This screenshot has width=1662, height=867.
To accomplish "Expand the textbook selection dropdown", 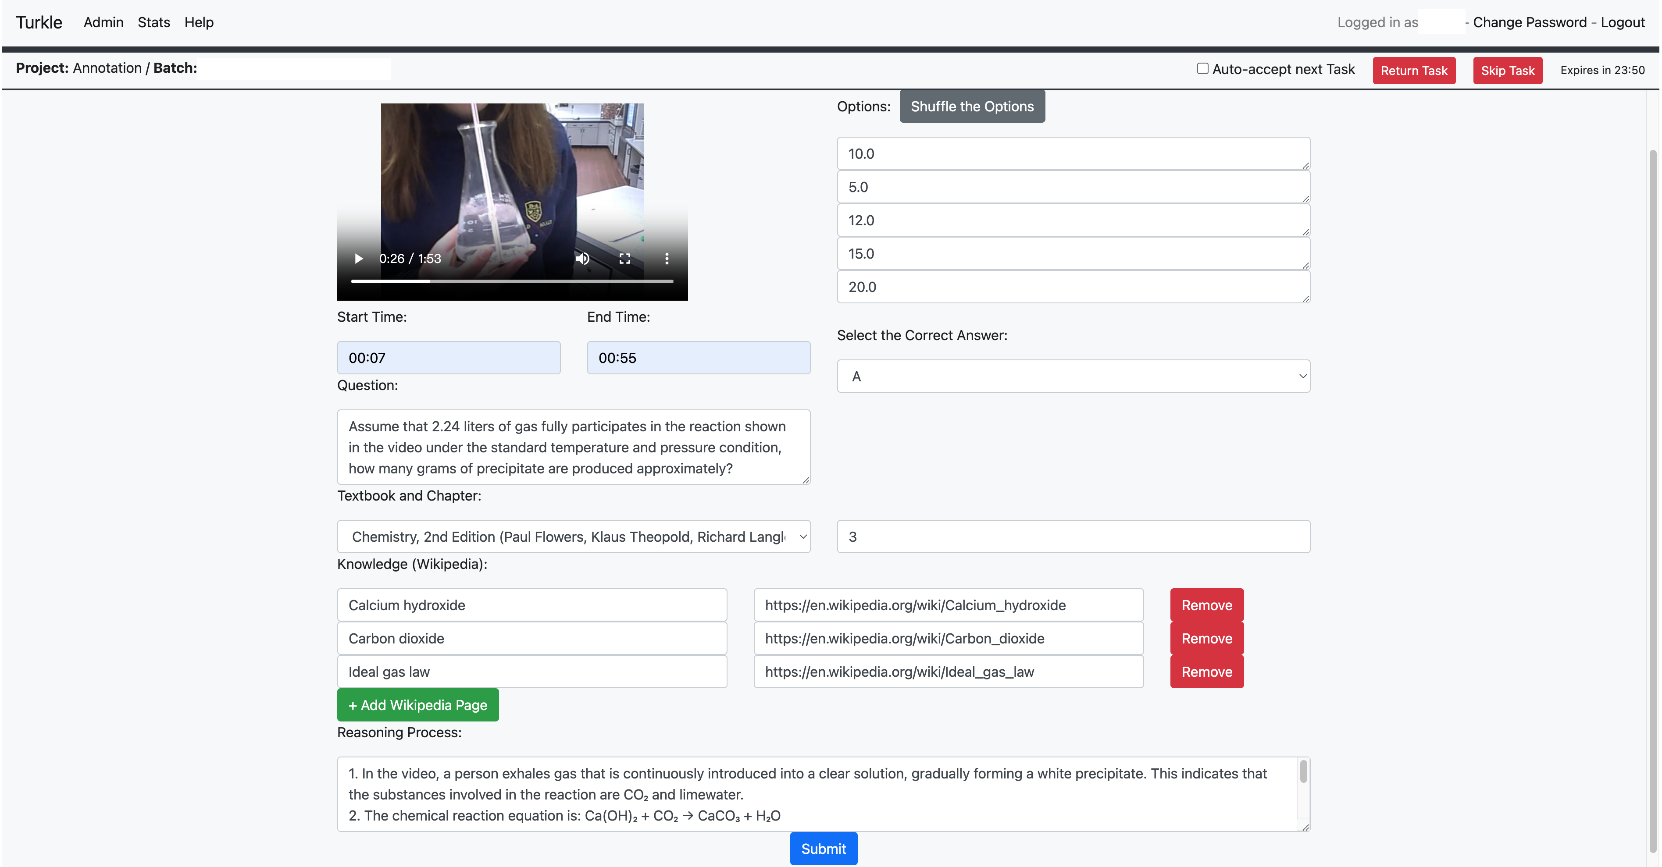I will pos(573,537).
